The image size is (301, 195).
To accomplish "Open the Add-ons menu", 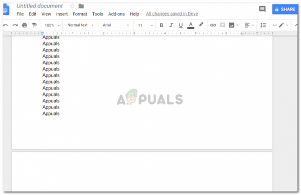I will click(x=116, y=14).
